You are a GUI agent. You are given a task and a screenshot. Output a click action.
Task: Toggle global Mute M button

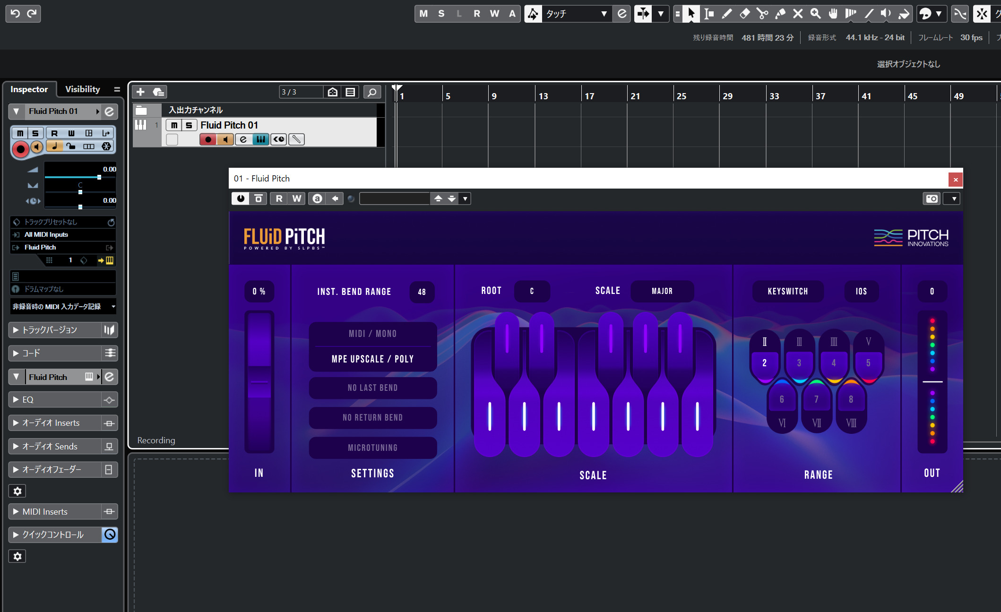click(423, 14)
